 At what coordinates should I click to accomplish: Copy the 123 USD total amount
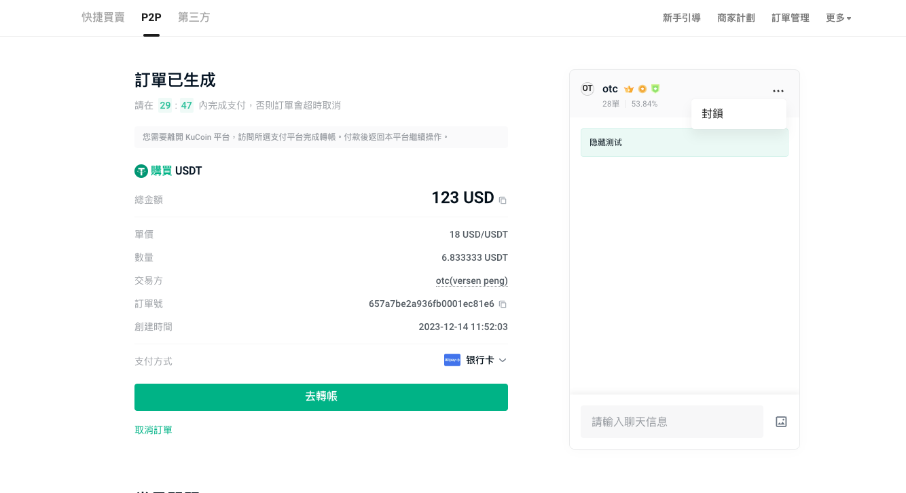pos(503,200)
